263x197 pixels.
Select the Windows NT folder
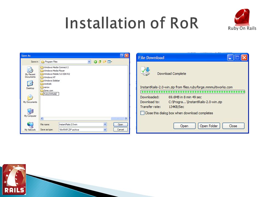pos(48,77)
